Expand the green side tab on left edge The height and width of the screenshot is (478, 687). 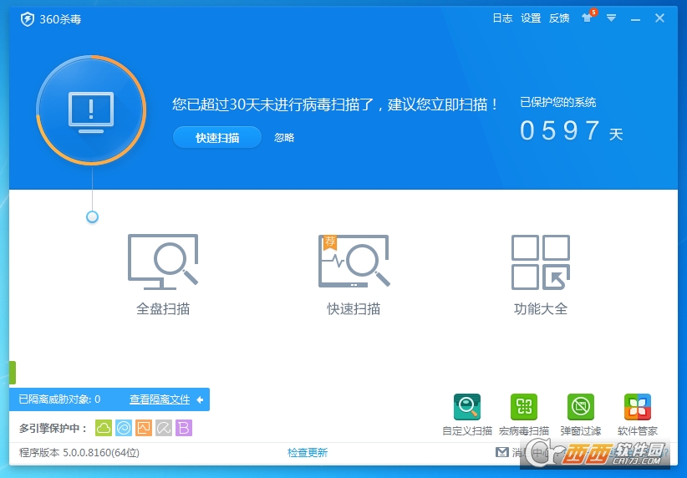click(13, 373)
